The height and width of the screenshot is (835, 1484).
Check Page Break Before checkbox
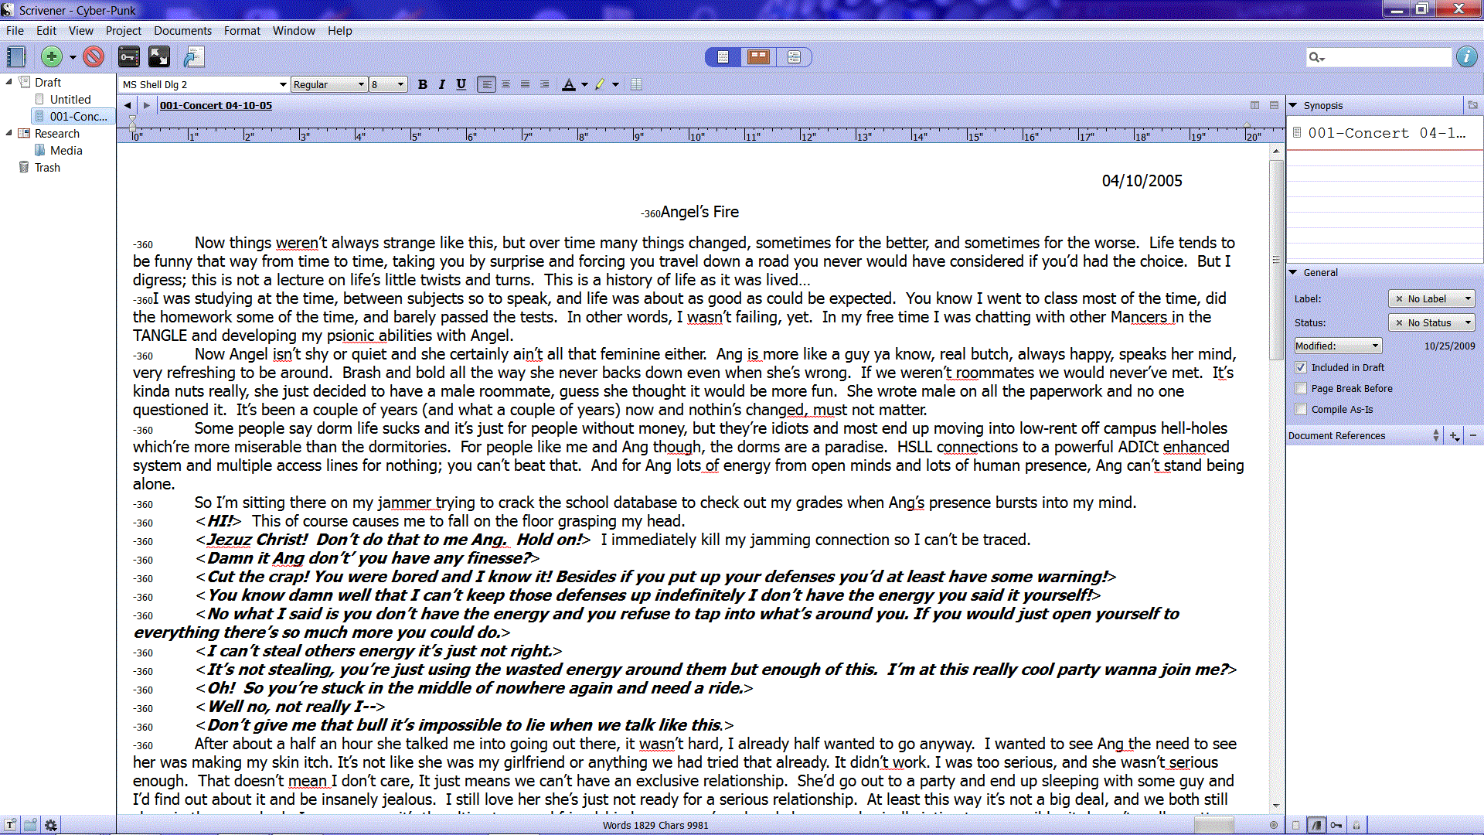(1301, 389)
